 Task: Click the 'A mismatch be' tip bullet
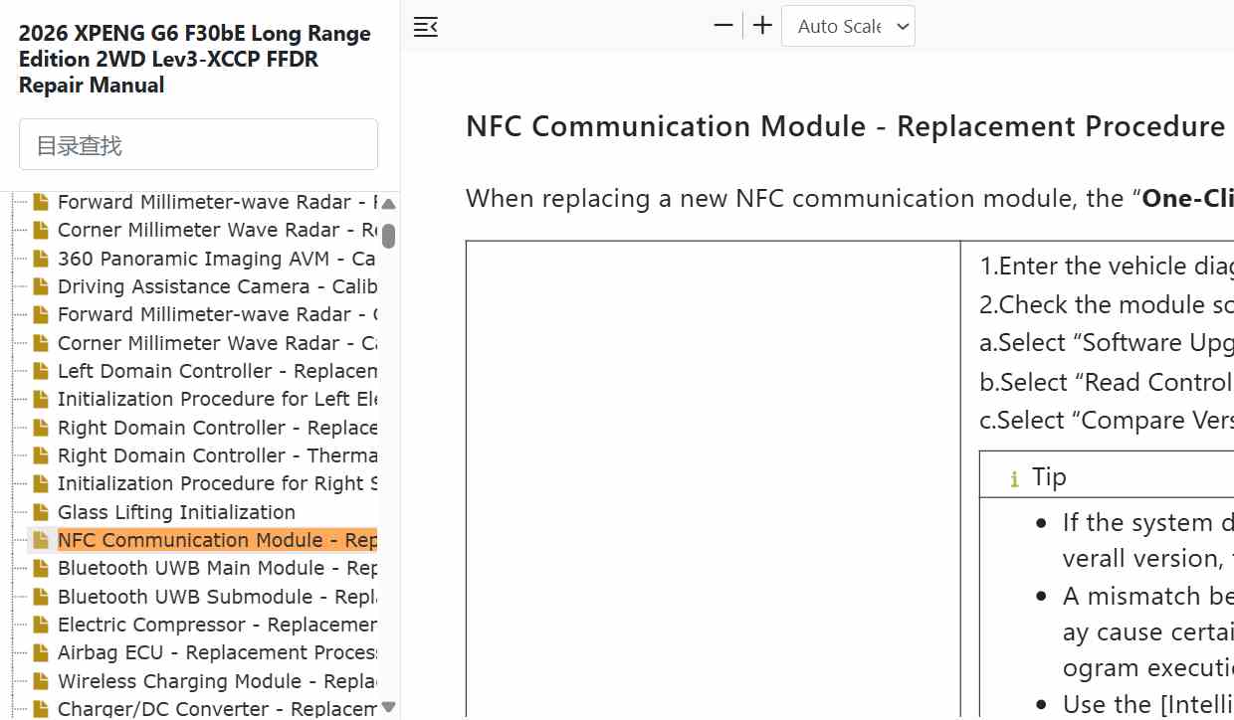[1148, 632]
